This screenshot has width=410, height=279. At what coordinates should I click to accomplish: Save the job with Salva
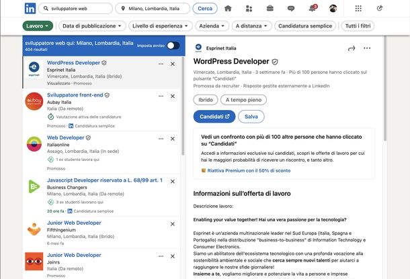click(x=251, y=117)
